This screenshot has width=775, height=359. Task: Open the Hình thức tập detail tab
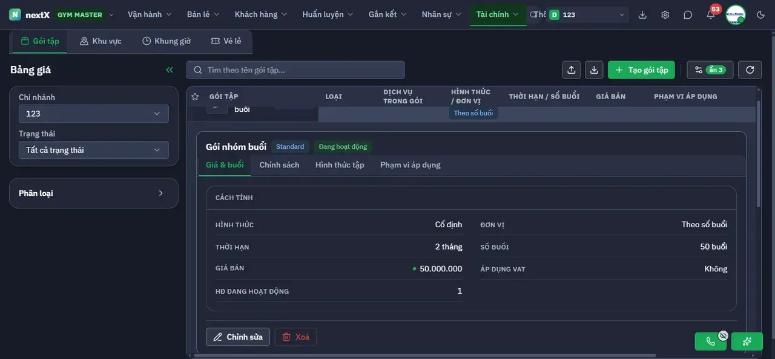point(340,165)
